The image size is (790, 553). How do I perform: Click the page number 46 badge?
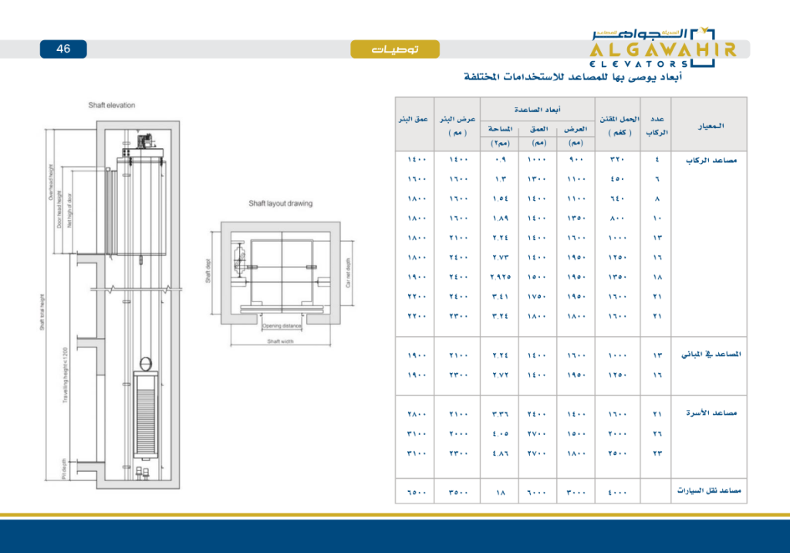click(63, 49)
